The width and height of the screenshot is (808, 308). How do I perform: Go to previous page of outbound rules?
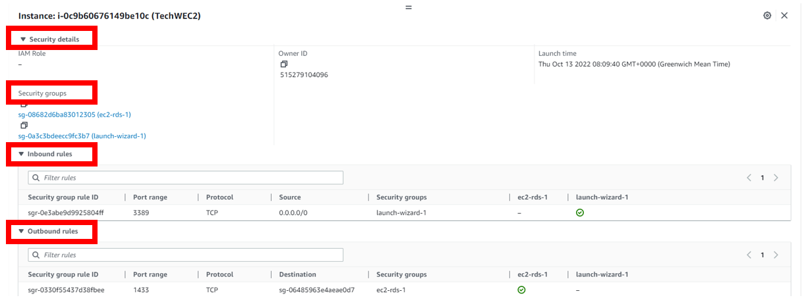[749, 255]
